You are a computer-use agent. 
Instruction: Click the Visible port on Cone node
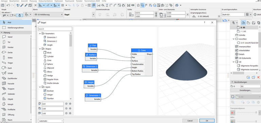[131, 54]
